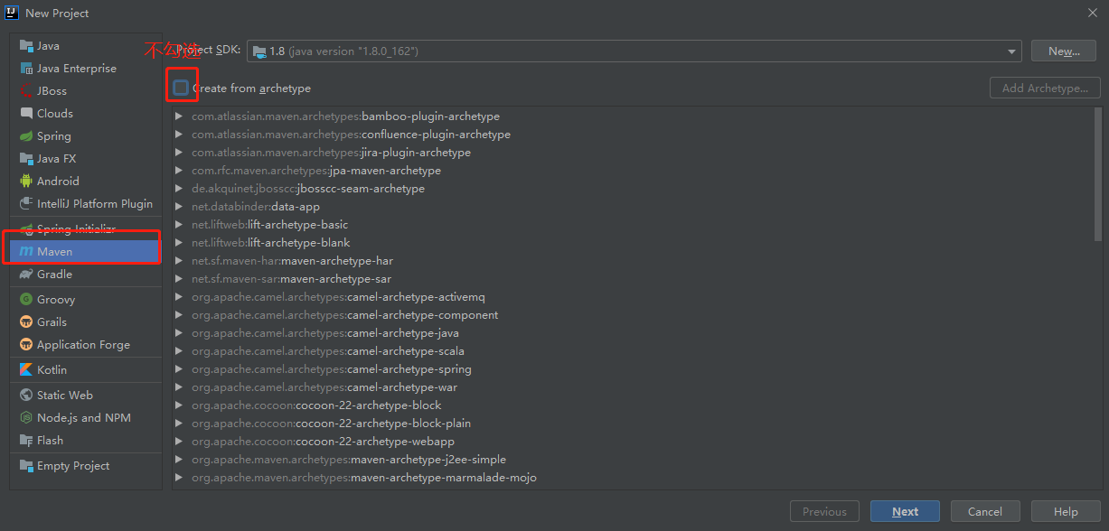Select Maven label in project types
Image resolution: width=1109 pixels, height=531 pixels.
click(x=54, y=252)
